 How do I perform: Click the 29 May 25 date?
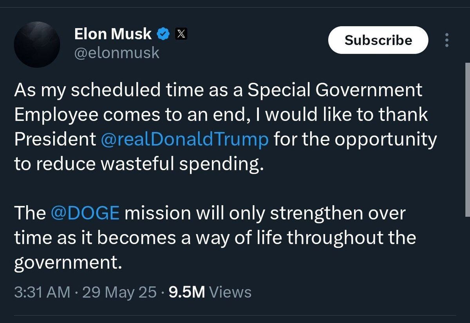tap(120, 292)
